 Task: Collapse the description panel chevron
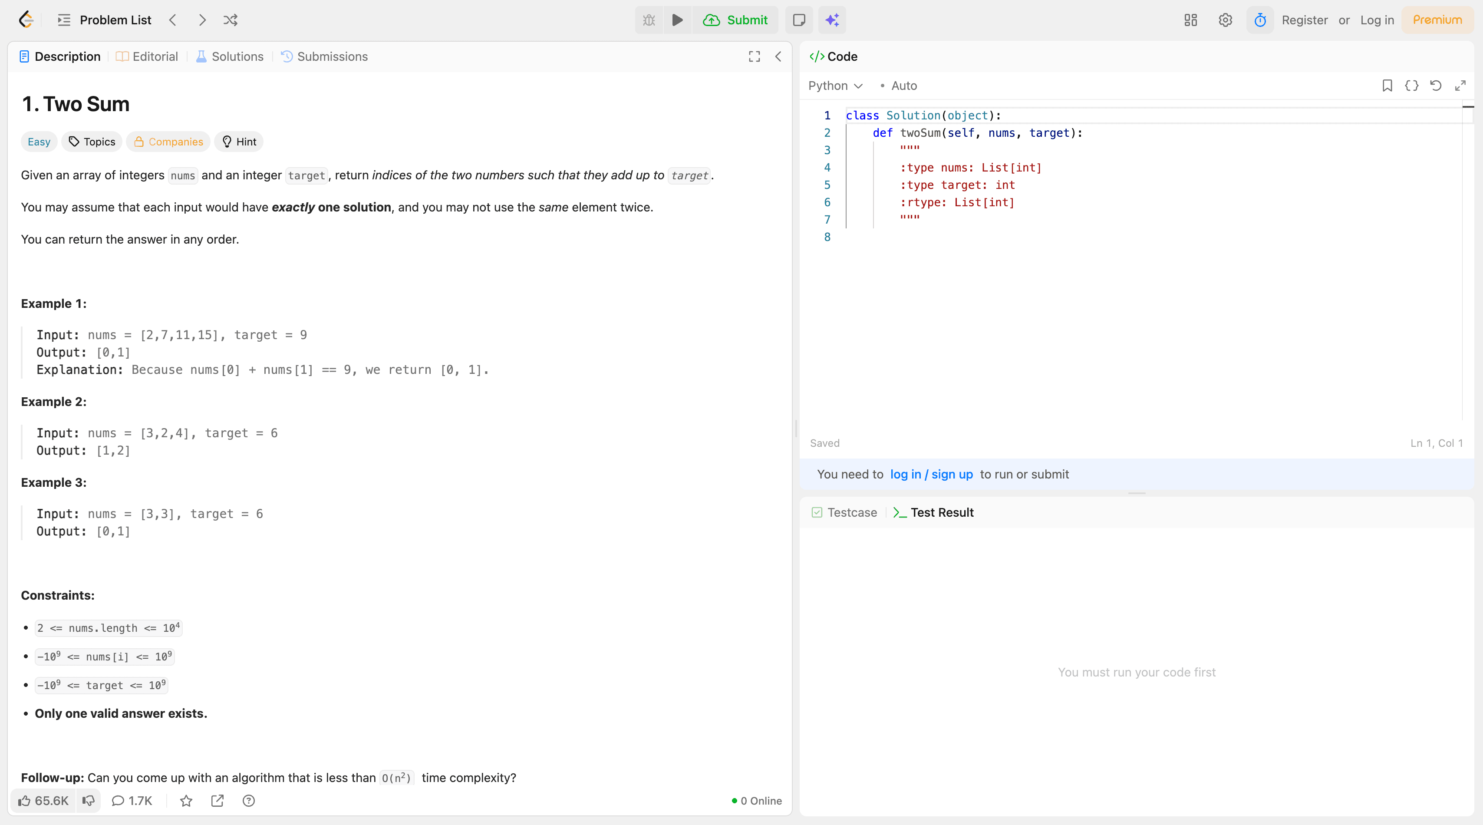[778, 56]
